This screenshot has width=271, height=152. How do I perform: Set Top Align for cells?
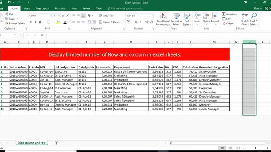pos(74,16)
